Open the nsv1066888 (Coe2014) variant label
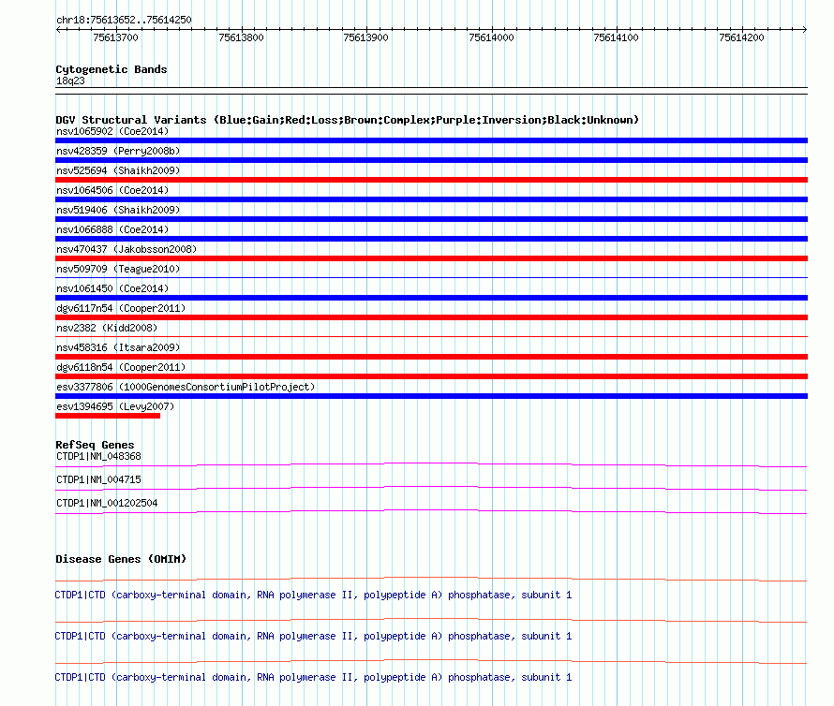Screen dimensions: 834x706 112,229
